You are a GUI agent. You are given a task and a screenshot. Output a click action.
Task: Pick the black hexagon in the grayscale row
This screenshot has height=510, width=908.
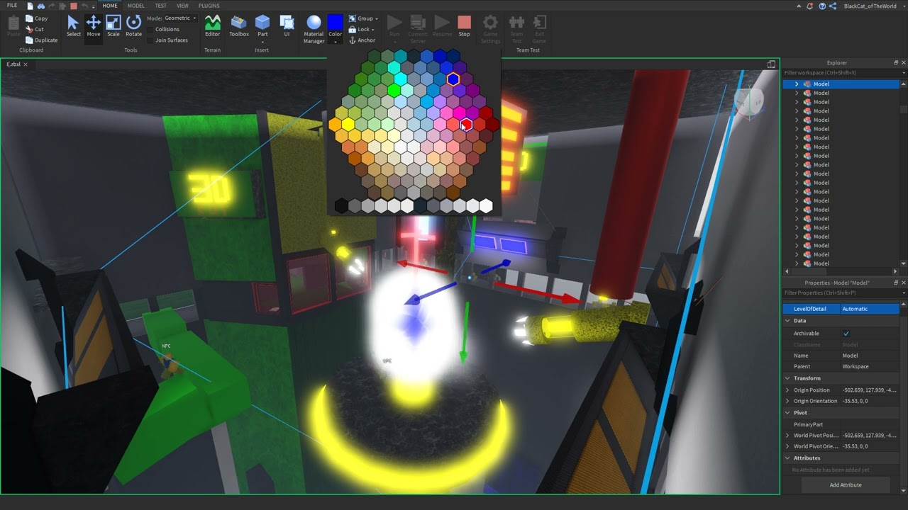tap(341, 205)
